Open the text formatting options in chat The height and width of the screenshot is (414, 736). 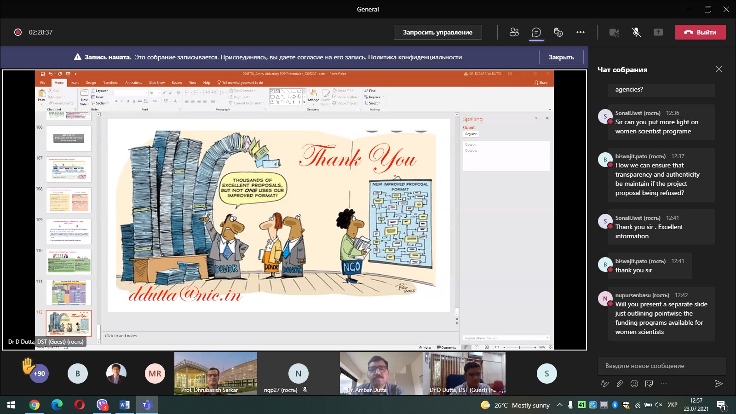pyautogui.click(x=605, y=384)
